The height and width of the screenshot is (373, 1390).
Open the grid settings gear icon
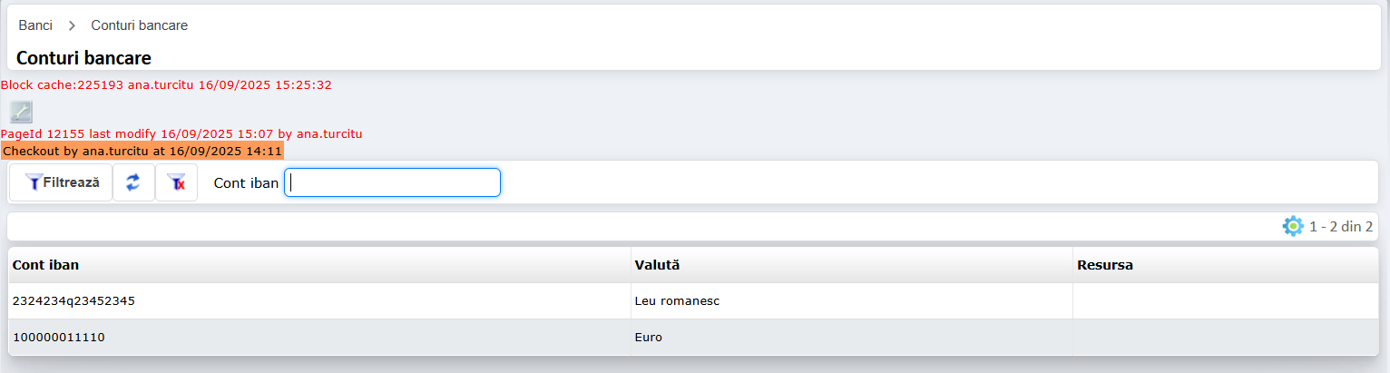click(x=1293, y=226)
